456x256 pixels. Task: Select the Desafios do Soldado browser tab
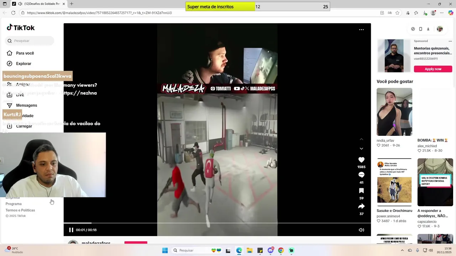[x=38, y=4]
